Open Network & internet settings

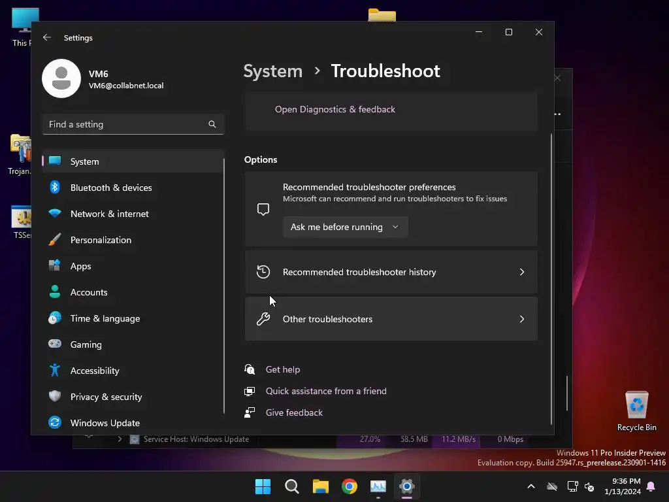click(133, 214)
